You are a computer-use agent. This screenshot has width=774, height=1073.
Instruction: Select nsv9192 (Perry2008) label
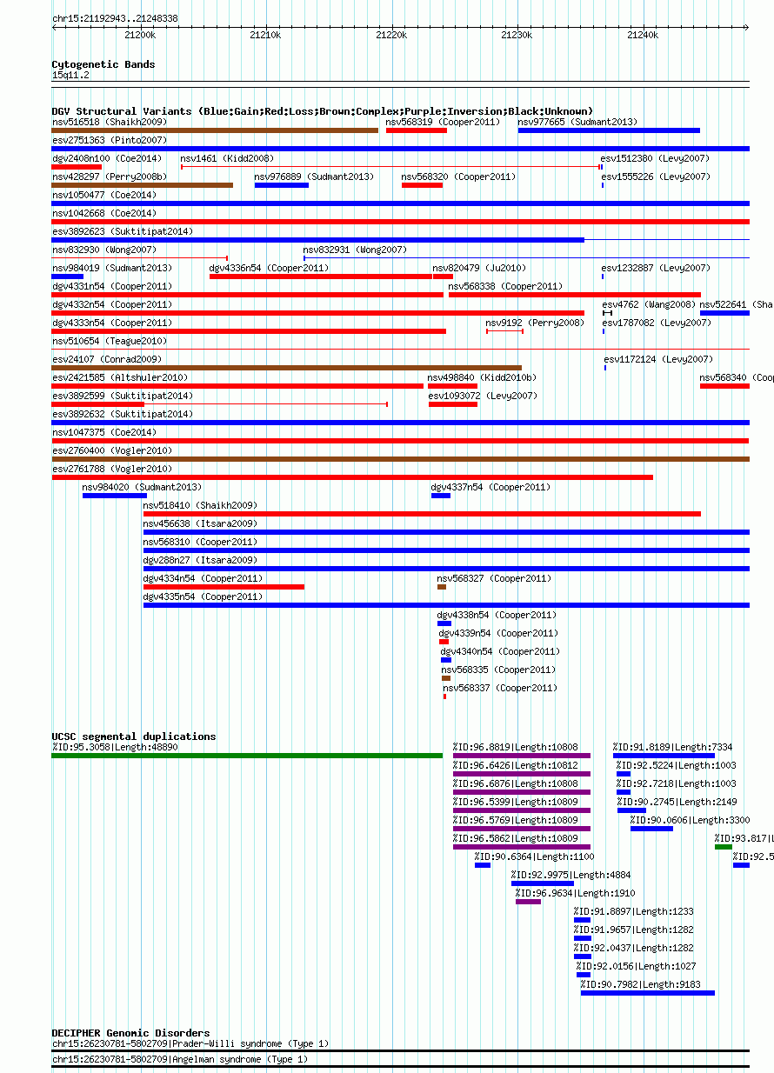pyautogui.click(x=536, y=323)
